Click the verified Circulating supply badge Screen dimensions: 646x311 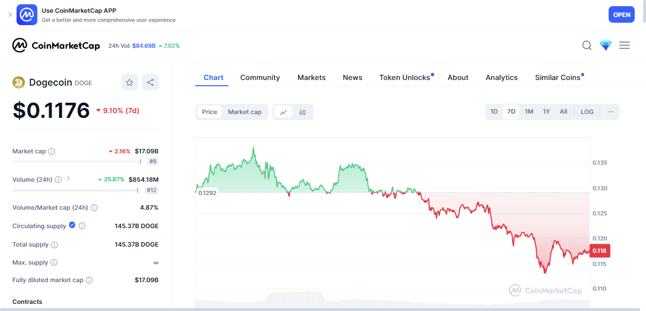(x=72, y=225)
